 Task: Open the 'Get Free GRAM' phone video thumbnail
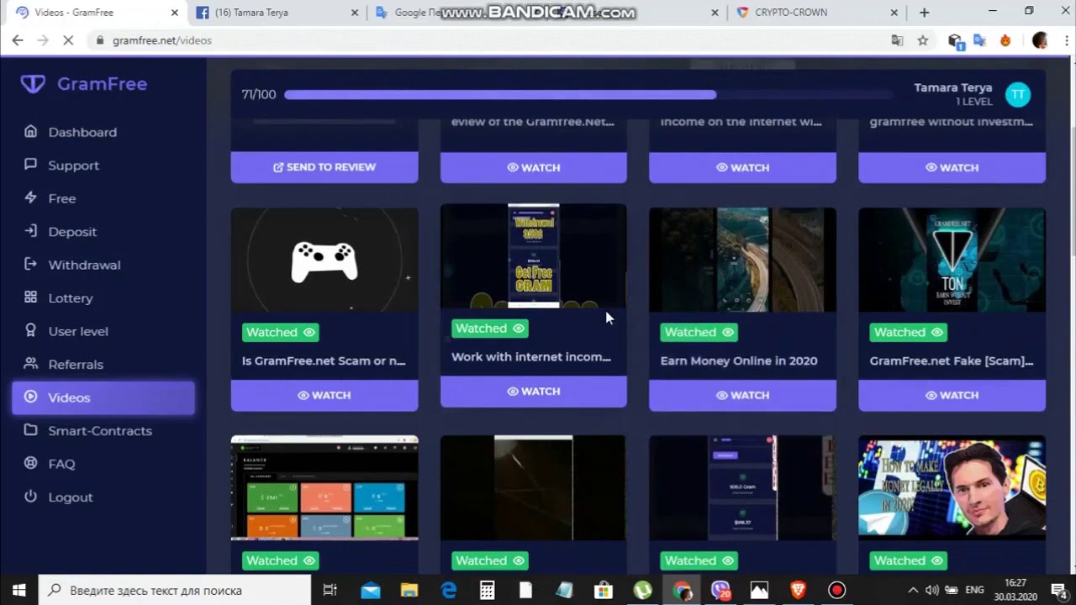[534, 256]
